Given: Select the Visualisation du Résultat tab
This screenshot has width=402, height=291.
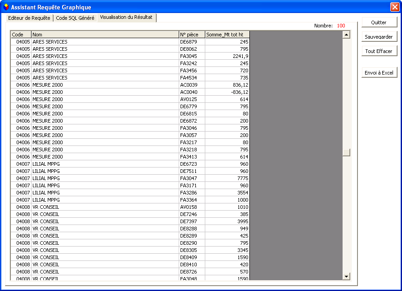Looking at the screenshot, I should point(126,18).
